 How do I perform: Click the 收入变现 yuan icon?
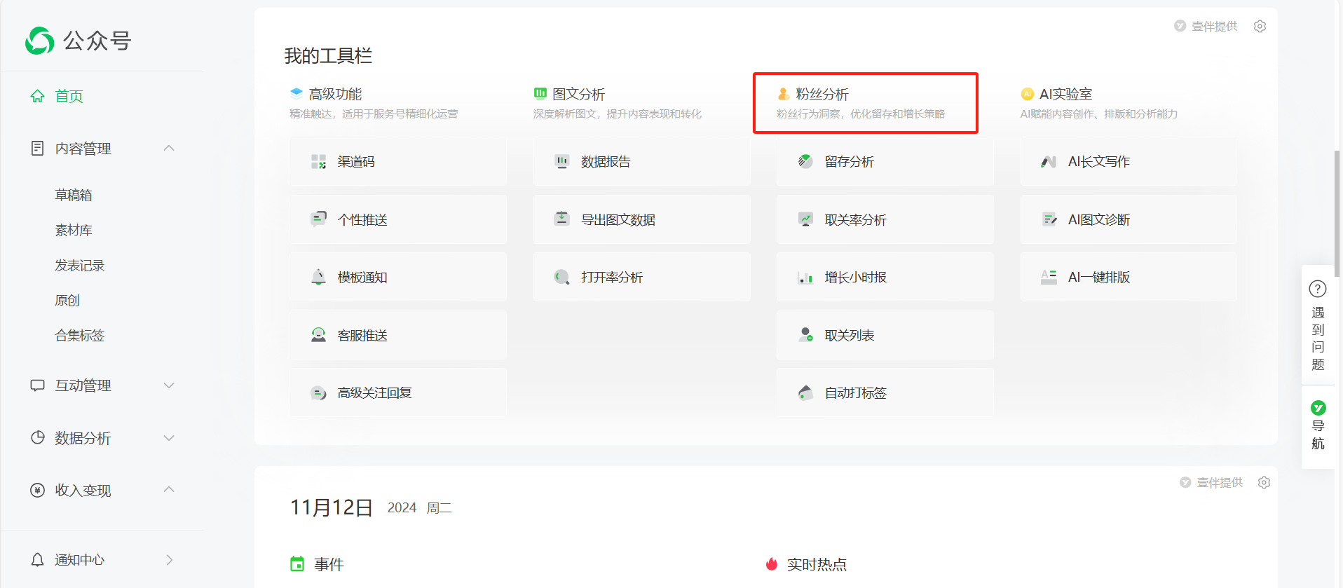pos(37,490)
